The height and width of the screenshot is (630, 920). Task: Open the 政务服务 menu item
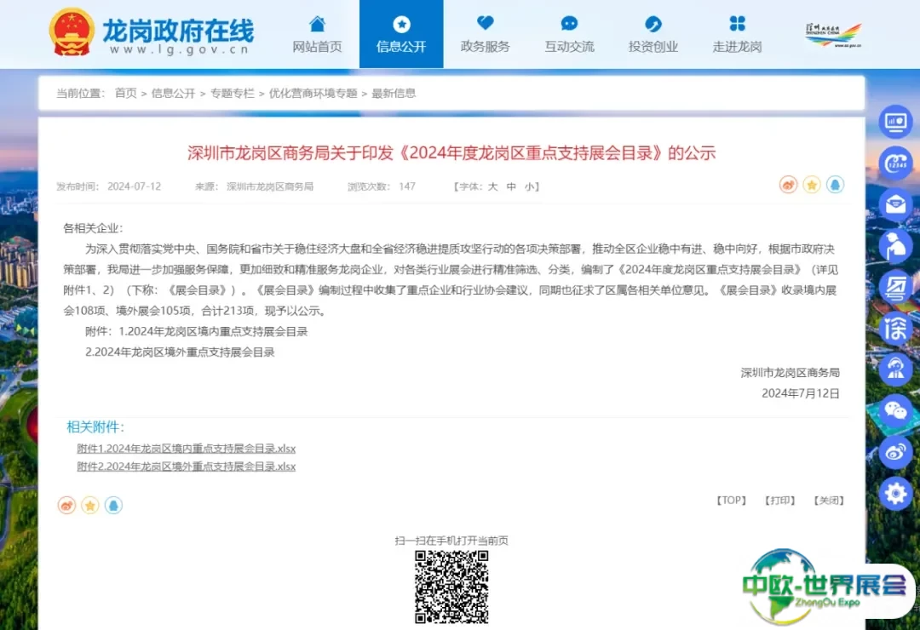pyautogui.click(x=486, y=34)
